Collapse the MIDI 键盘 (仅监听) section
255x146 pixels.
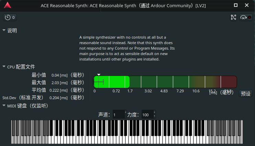point(4,106)
